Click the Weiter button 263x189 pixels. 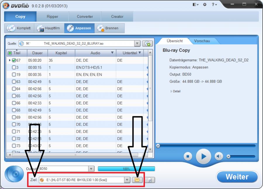click(x=237, y=177)
